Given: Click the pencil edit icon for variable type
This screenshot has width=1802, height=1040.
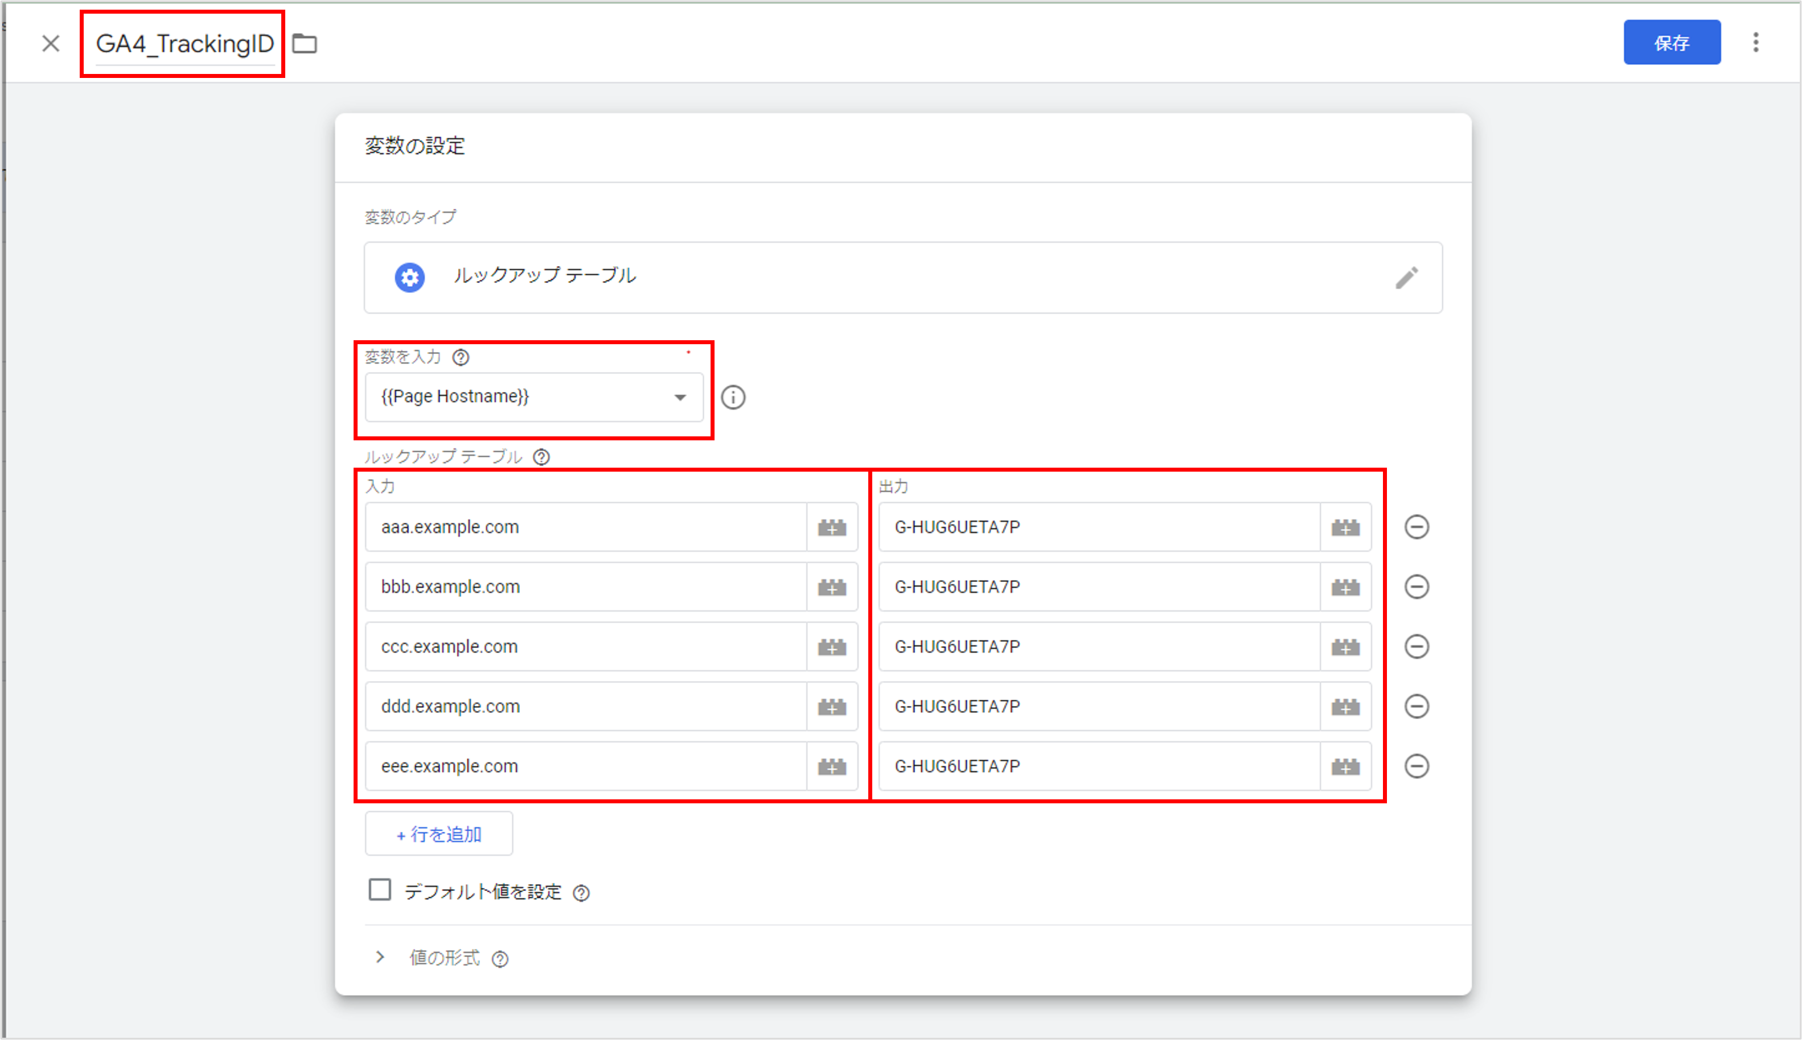Looking at the screenshot, I should pyautogui.click(x=1406, y=277).
